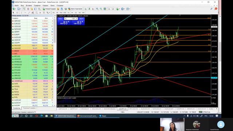This screenshot has height=131, width=233.
Task: Select the arrow cursor tool
Action: pos(13,13)
